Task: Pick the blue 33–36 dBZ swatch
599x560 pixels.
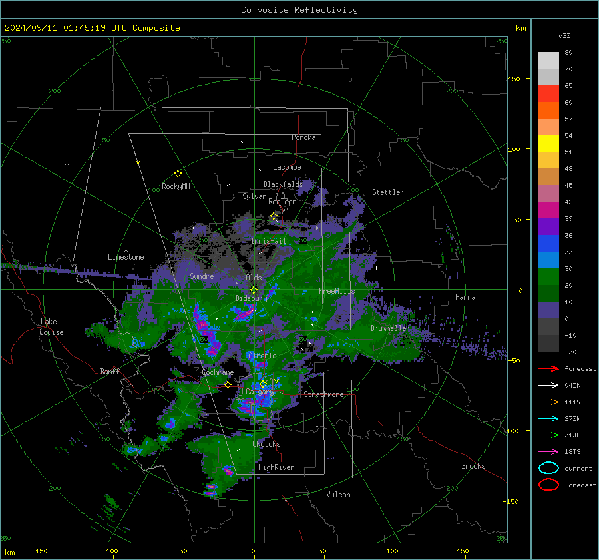Action: [x=548, y=244]
